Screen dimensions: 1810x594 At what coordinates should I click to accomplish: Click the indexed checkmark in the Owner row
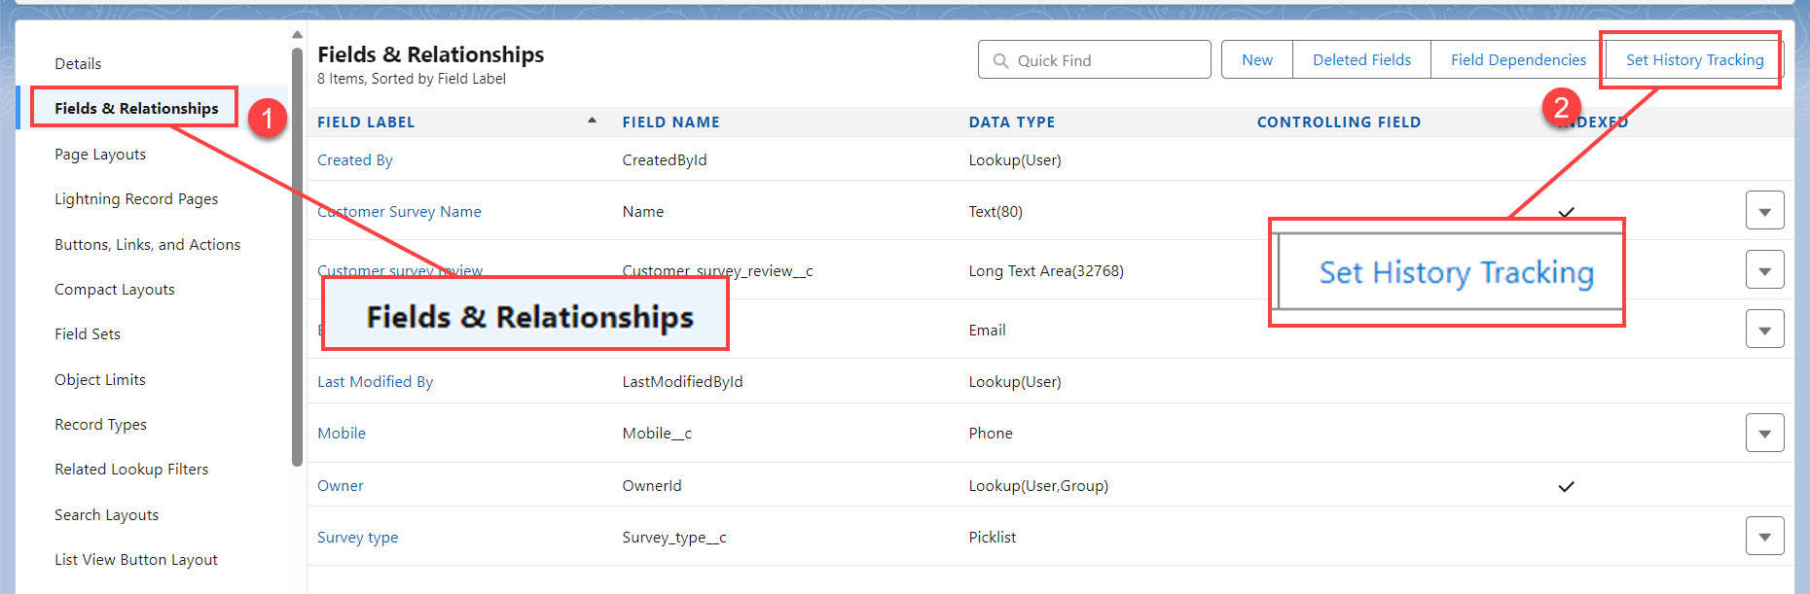point(1566,486)
